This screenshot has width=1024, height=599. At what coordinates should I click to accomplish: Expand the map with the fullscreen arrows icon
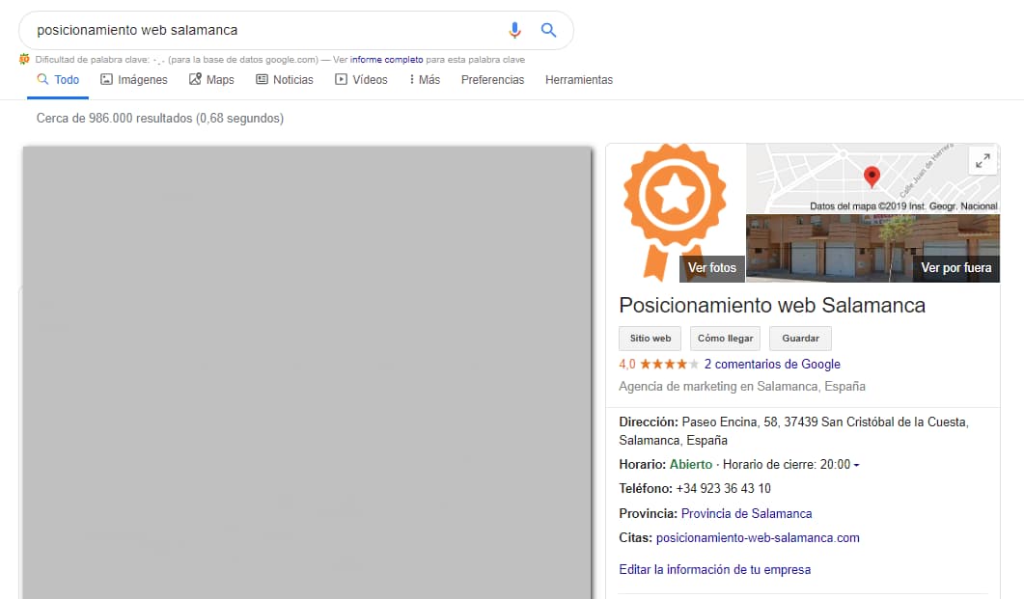(x=982, y=160)
